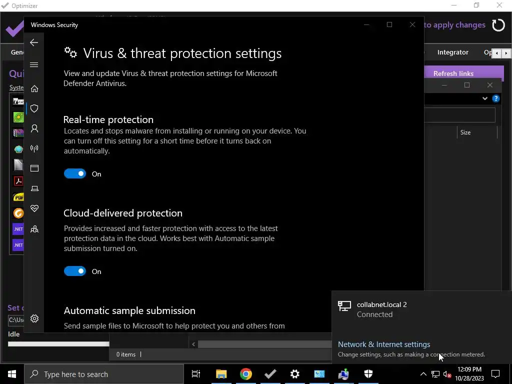The image size is (512, 384).
Task: Select the 7-Zip icon in Optimizer list
Action: pyautogui.click(x=18, y=101)
